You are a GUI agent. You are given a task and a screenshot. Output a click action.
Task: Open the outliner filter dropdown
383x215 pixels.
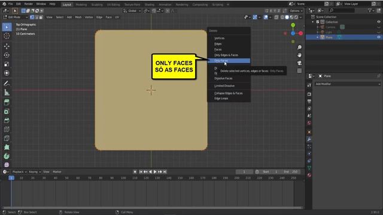click(371, 11)
